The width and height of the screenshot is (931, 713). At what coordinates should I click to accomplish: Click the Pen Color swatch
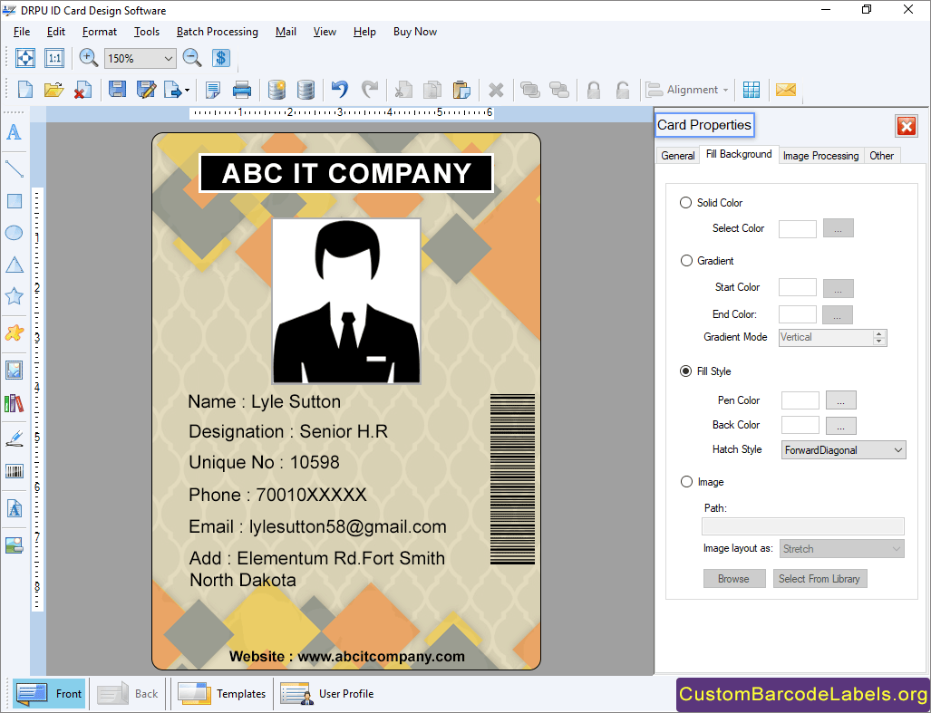point(800,400)
